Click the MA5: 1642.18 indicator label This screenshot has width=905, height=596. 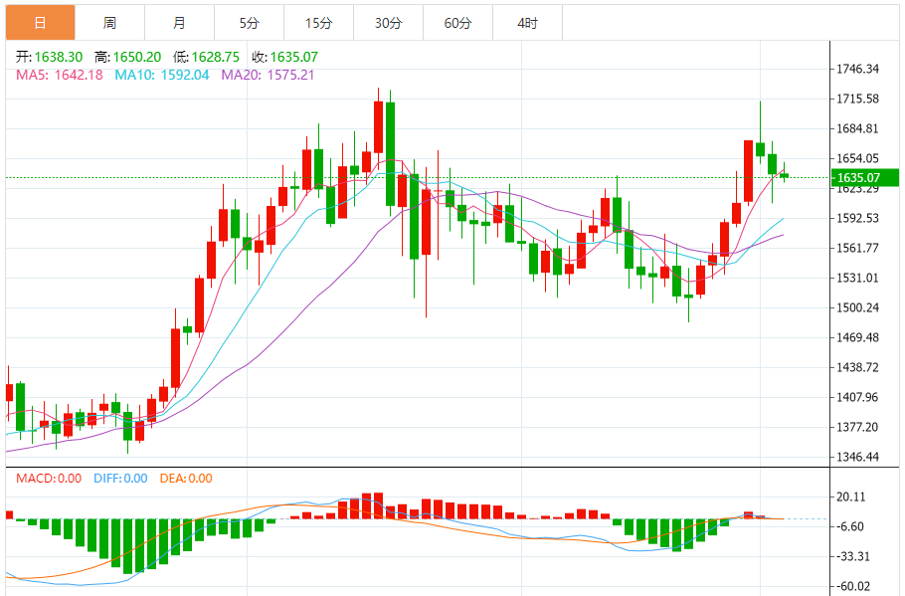point(59,75)
